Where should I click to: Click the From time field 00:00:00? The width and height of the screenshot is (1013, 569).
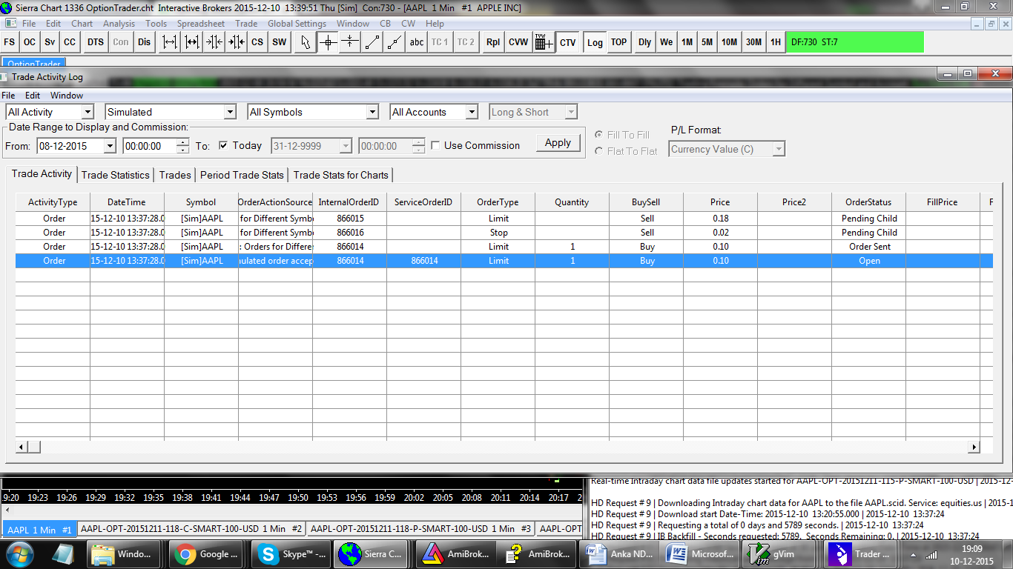[150, 146]
